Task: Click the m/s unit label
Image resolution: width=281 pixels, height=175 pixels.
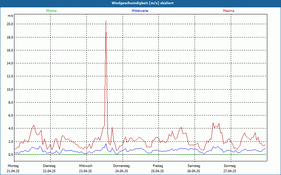Action: (x=11, y=16)
